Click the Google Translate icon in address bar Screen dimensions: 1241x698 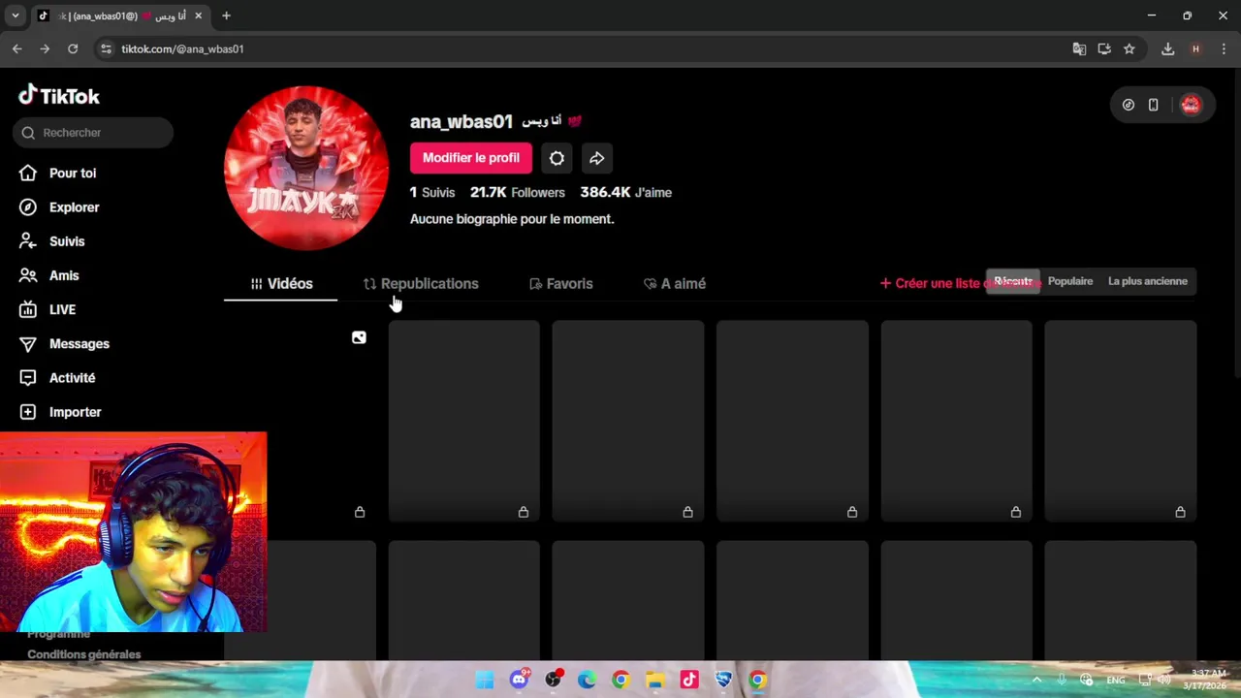coord(1079,48)
